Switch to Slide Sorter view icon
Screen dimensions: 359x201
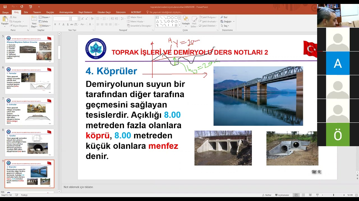point(303,195)
